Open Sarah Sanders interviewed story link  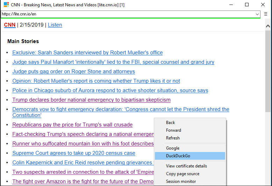[87, 53]
